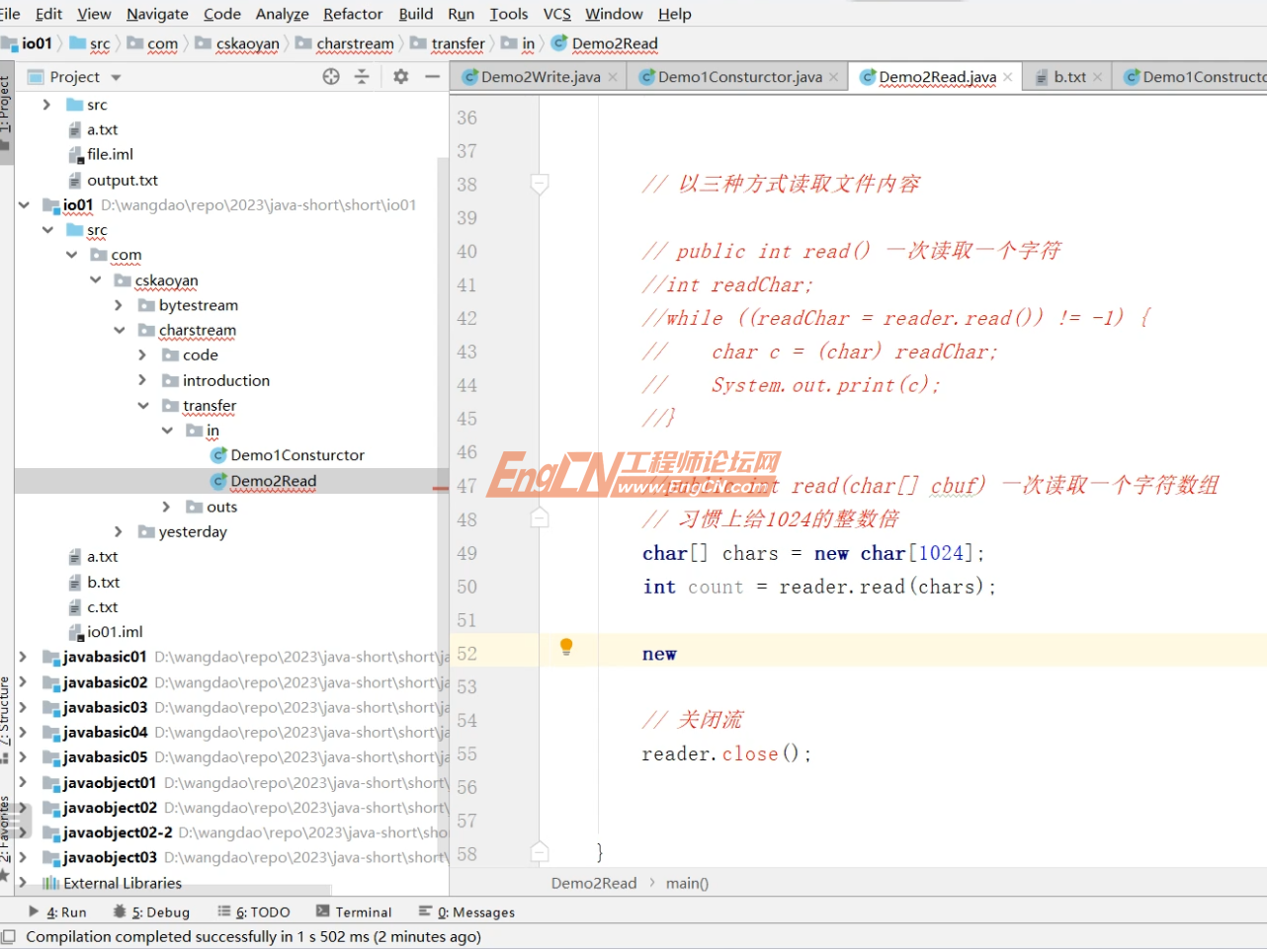Open the Terminal tool window

coord(354,912)
